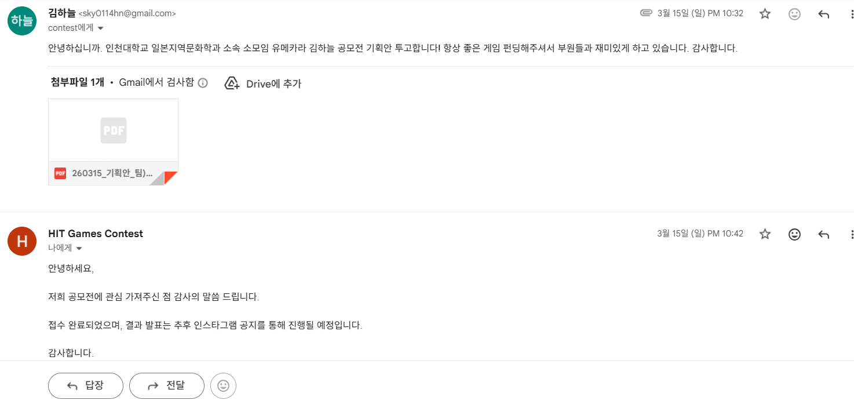Image resolution: width=854 pixels, height=400 pixels.
Task: Click the 'Drive에 추가' button
Action: [x=263, y=83]
